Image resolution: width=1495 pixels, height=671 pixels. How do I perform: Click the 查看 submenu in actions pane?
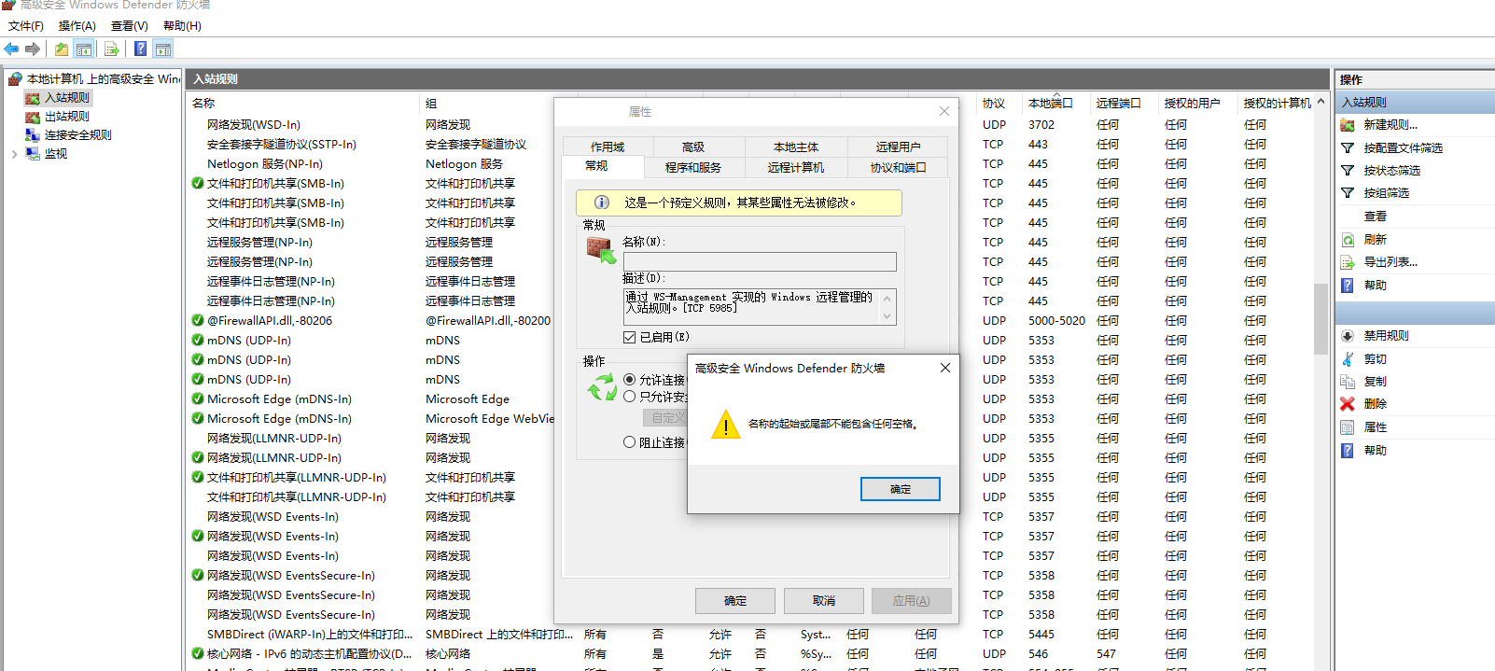coord(1375,216)
